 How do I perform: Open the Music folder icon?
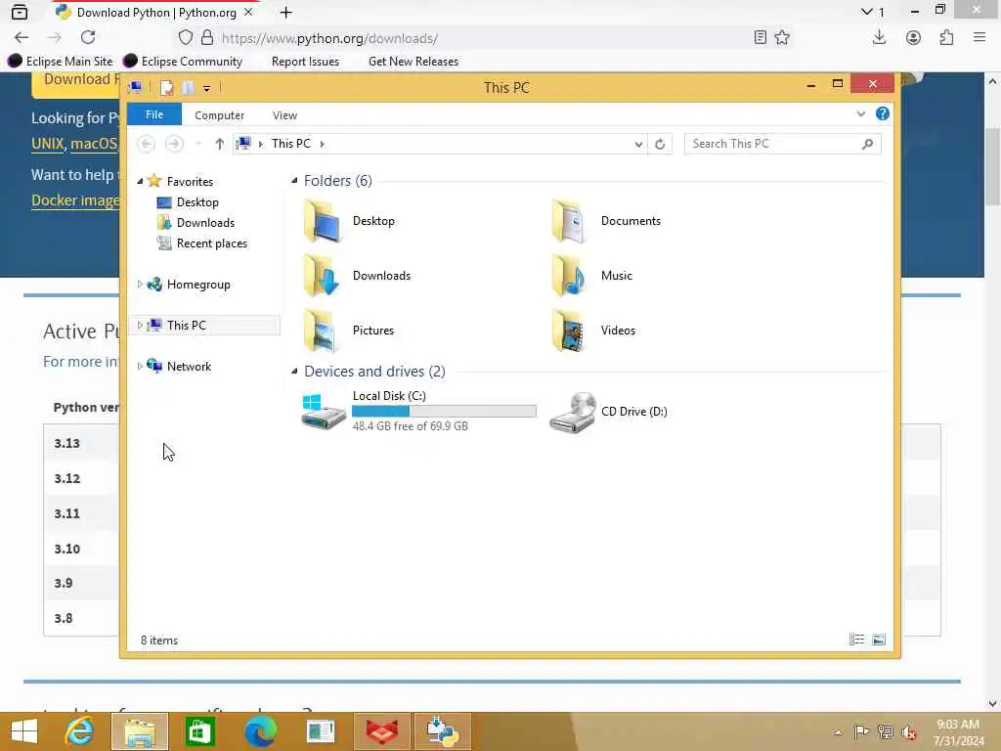569,276
